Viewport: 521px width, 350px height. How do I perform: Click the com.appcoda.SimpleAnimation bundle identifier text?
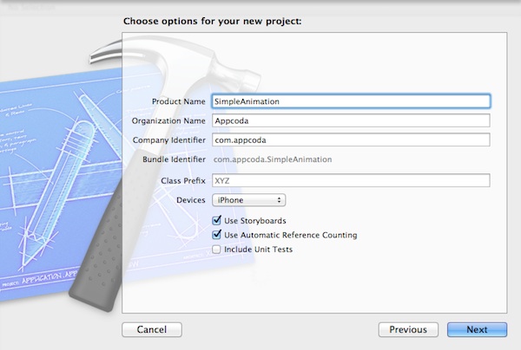click(274, 159)
